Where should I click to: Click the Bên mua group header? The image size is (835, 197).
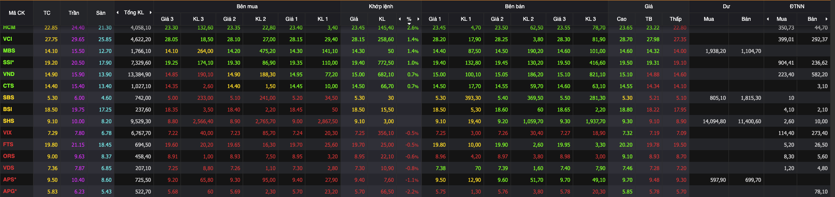[247, 7]
